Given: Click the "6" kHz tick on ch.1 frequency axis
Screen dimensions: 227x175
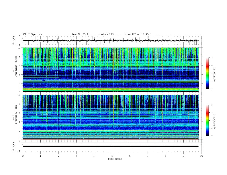Looking at the screenshot, I should click(x=20, y=65).
